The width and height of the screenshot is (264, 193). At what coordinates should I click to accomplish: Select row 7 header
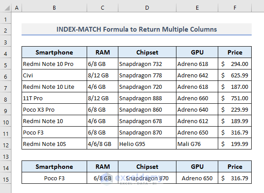[6, 87]
